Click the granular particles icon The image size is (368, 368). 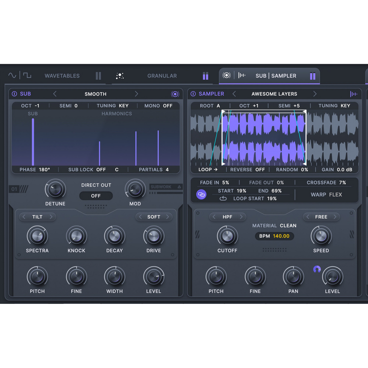coord(120,76)
